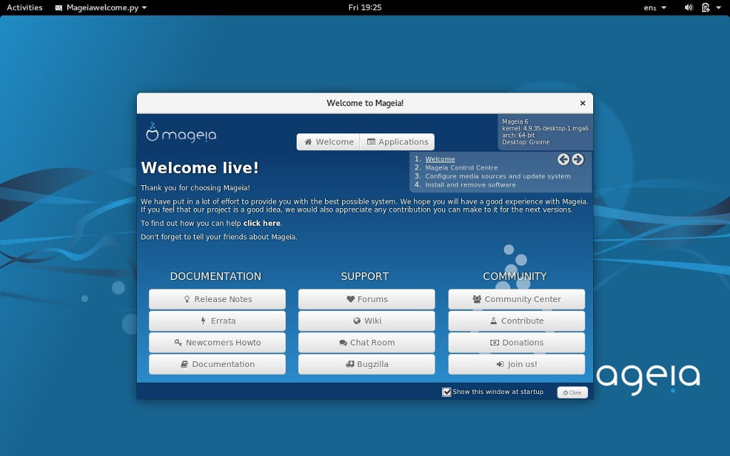
Task: Open the Donations page
Action: pyautogui.click(x=516, y=343)
